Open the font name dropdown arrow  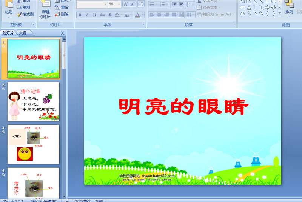pyautogui.click(x=105, y=4)
